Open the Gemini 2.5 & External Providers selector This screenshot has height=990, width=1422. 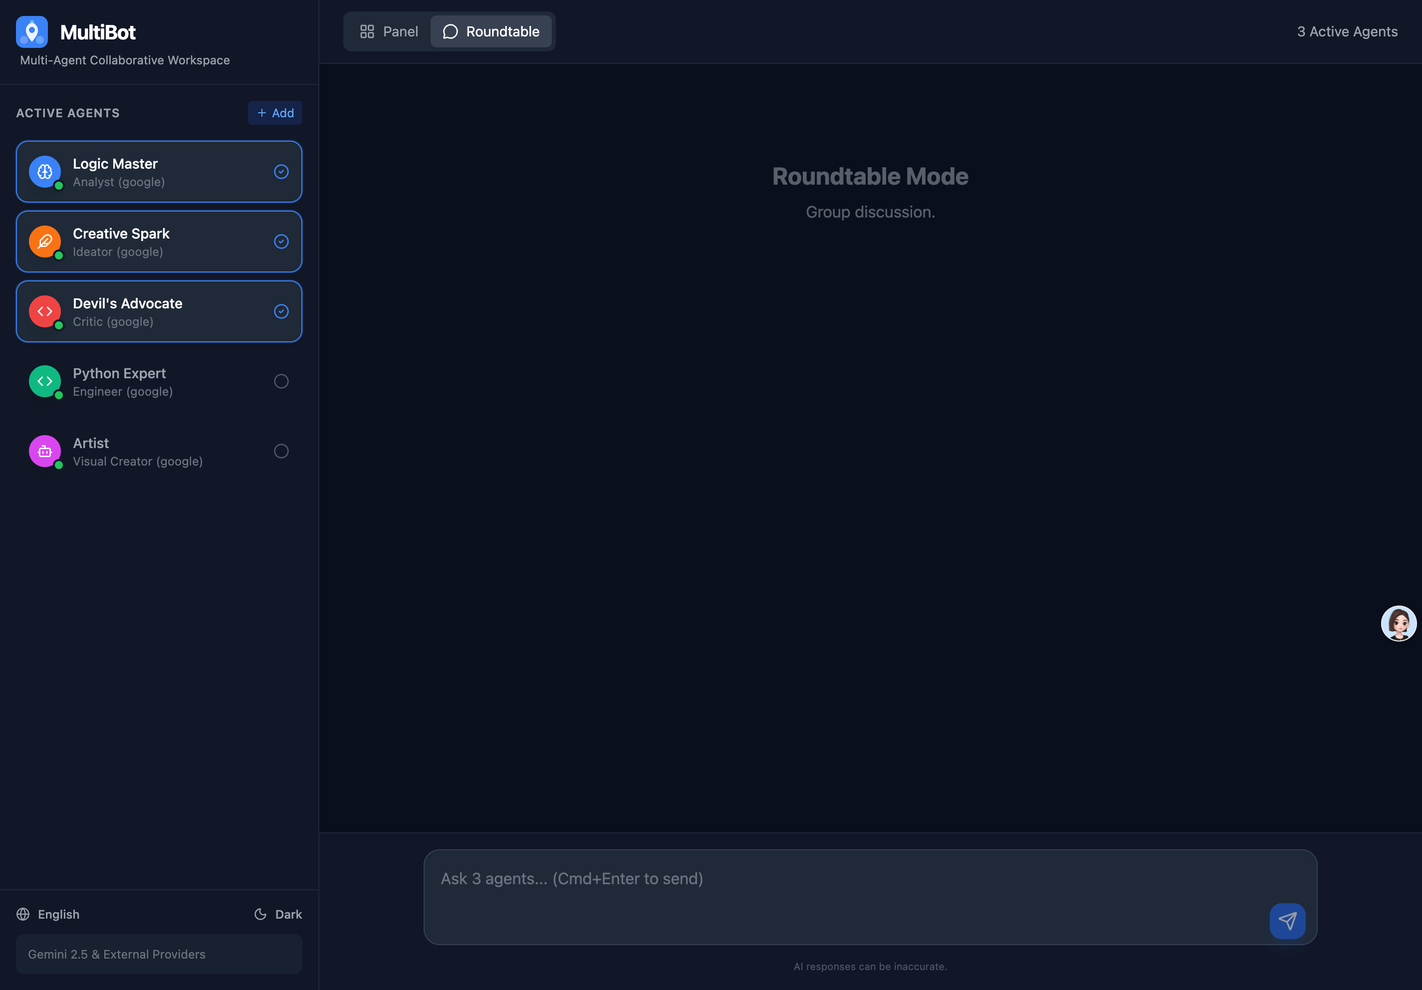pos(159,954)
